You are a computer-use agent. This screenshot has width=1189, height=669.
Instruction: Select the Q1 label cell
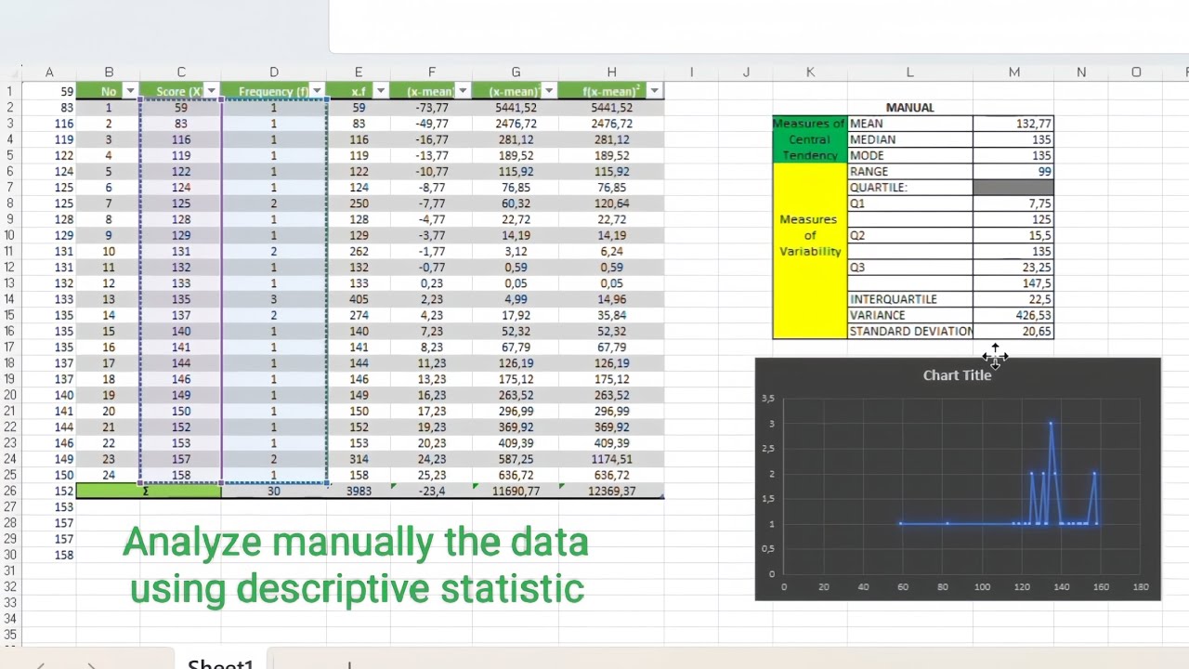[x=909, y=203]
